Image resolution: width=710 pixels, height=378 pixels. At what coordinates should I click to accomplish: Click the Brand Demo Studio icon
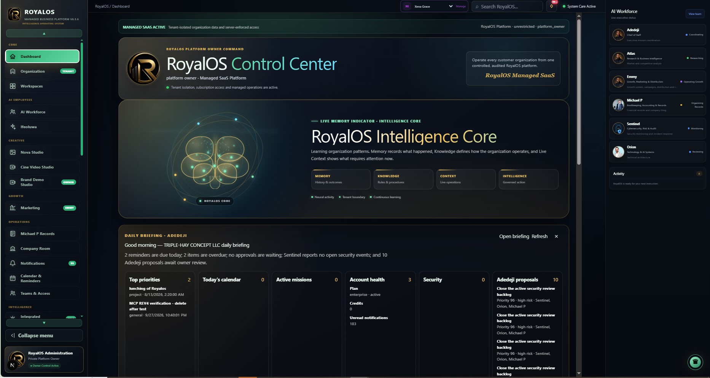pos(13,182)
